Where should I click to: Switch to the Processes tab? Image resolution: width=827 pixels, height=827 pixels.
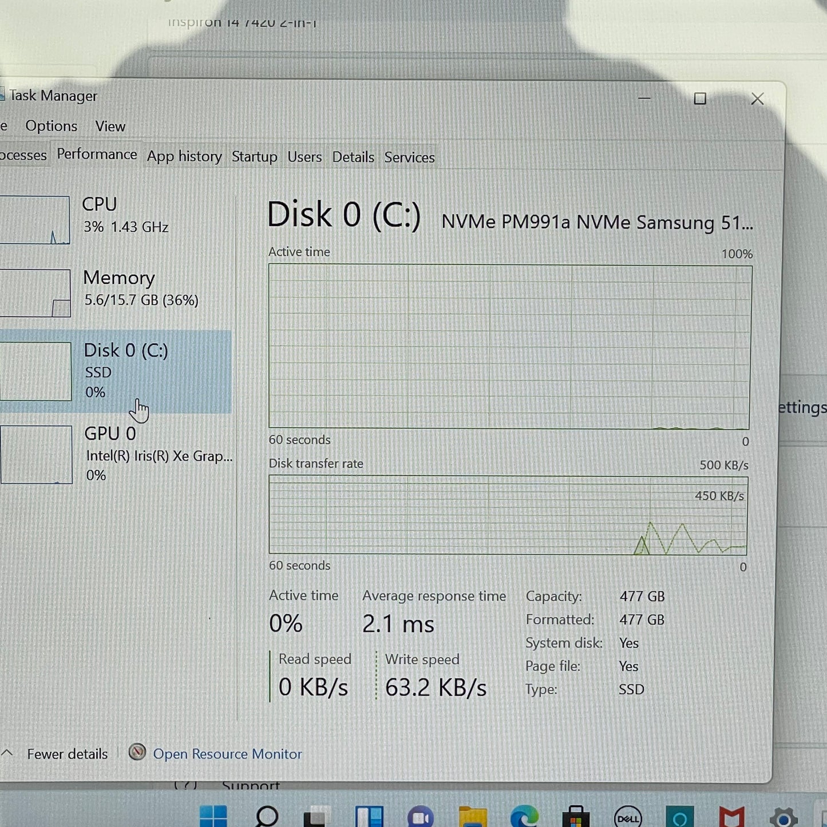[x=23, y=155]
